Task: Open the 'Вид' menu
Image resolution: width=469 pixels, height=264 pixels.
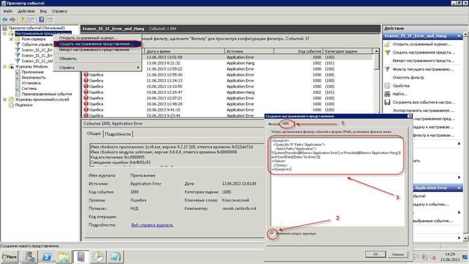Action: 43,11
